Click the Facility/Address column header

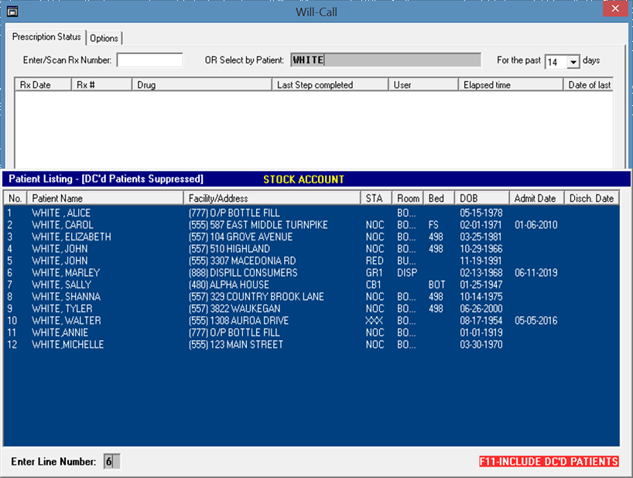(272, 199)
